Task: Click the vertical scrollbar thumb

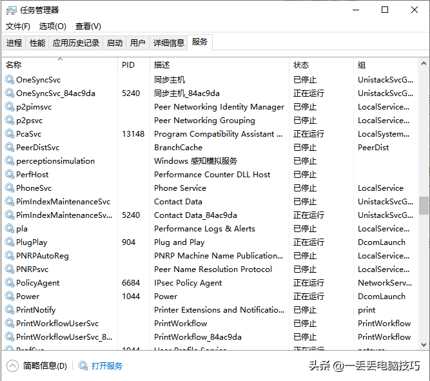Action: pos(424,206)
